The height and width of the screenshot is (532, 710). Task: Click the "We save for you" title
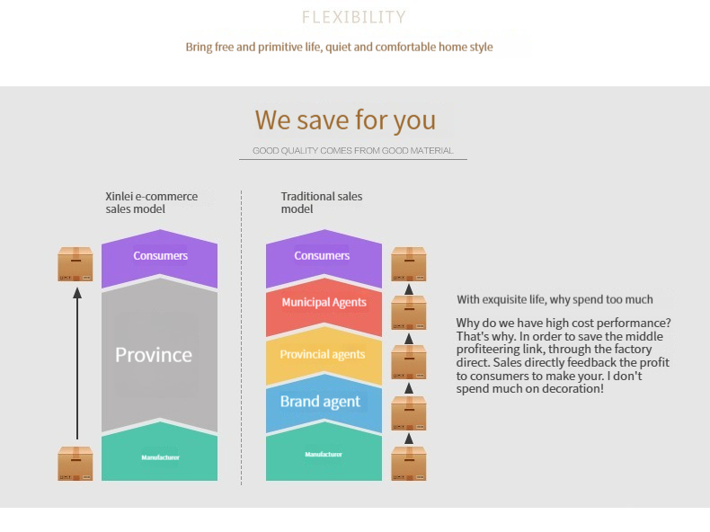[345, 120]
